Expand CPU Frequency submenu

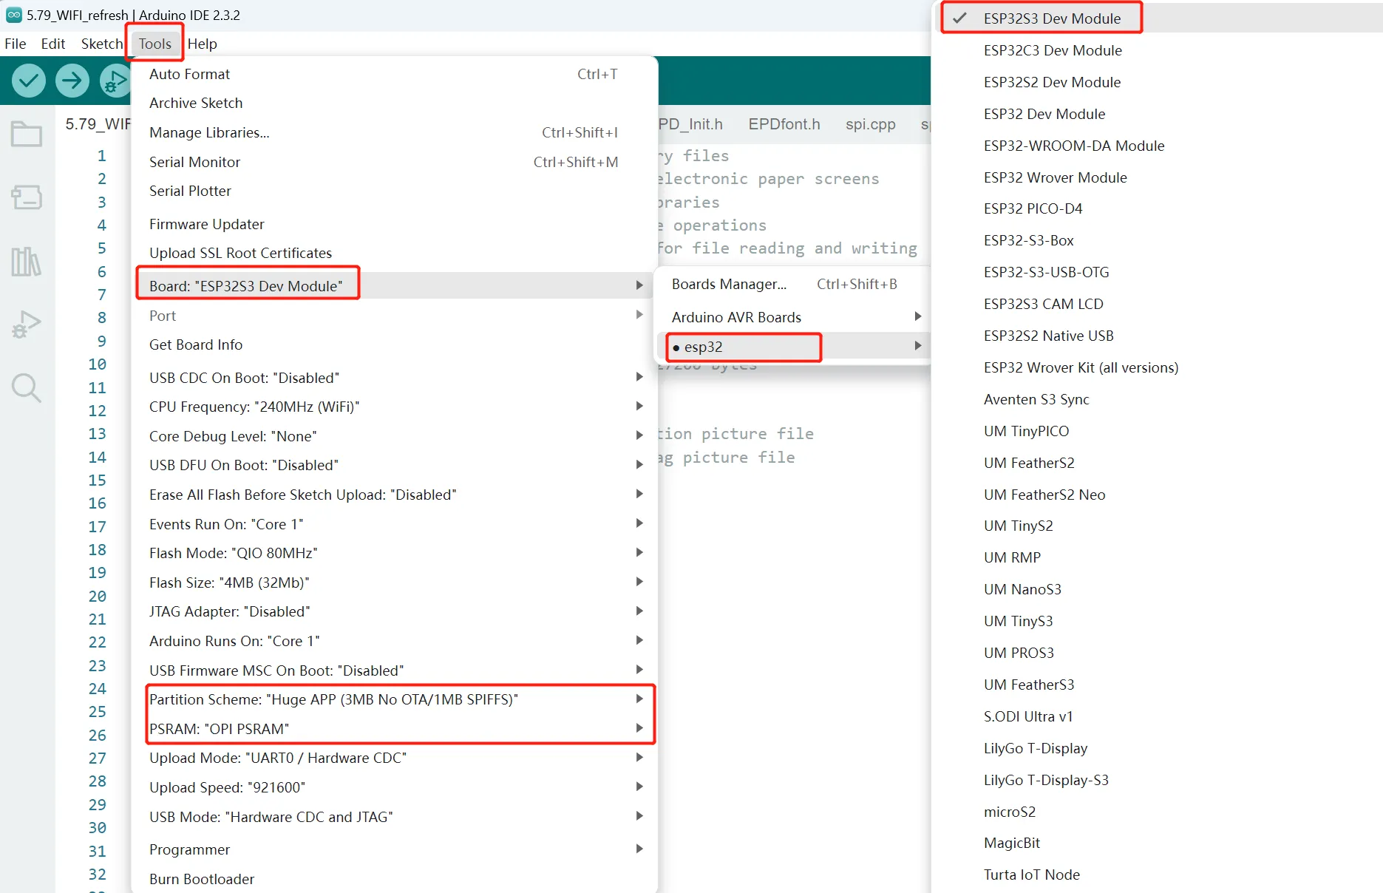click(394, 407)
